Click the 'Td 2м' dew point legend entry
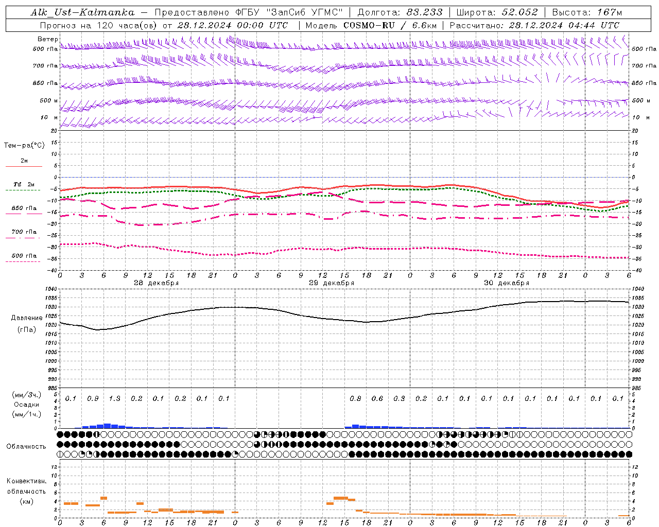Screen dimensions: 659x527 [24, 184]
